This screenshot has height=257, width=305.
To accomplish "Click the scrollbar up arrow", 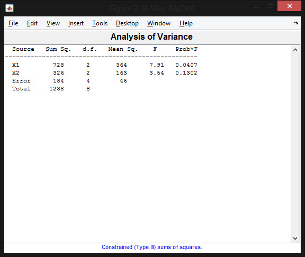I will (295, 50).
